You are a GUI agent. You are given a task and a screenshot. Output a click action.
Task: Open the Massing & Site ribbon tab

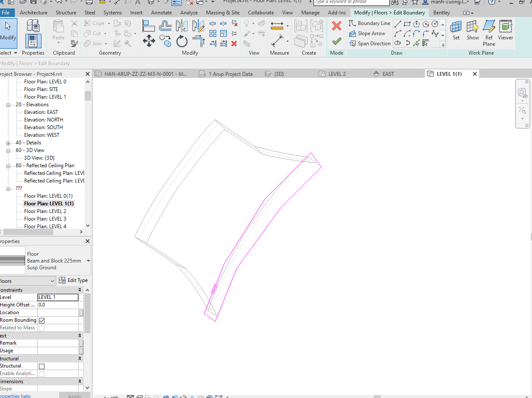point(223,13)
